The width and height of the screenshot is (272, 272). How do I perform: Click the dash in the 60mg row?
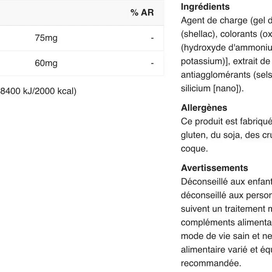(152, 63)
